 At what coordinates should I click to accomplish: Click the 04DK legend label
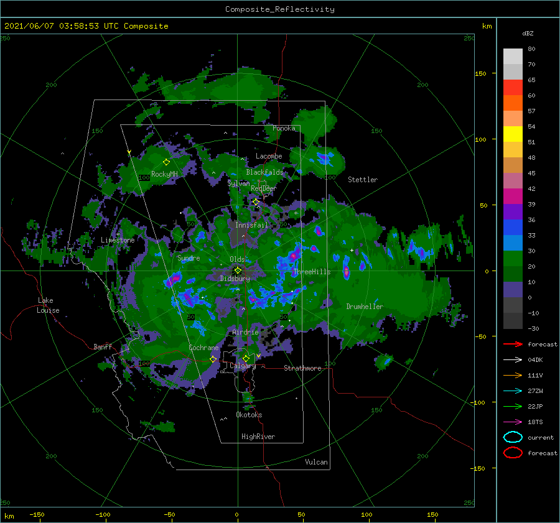tap(535, 359)
